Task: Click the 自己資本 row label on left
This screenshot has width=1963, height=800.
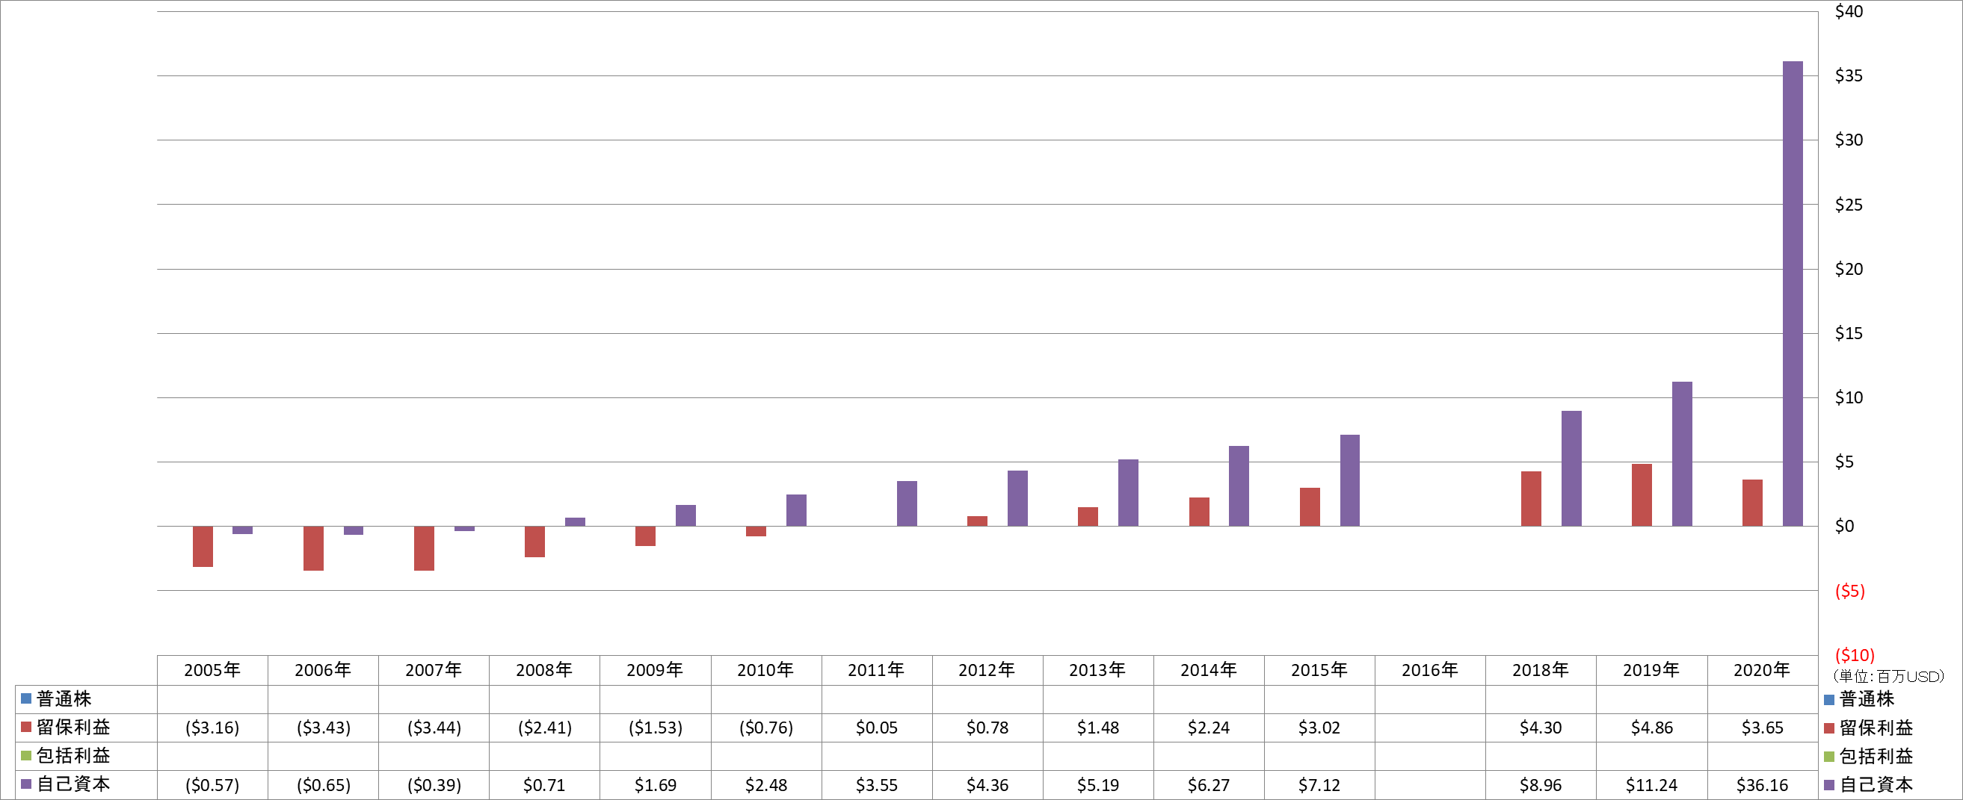Action: coord(73,784)
